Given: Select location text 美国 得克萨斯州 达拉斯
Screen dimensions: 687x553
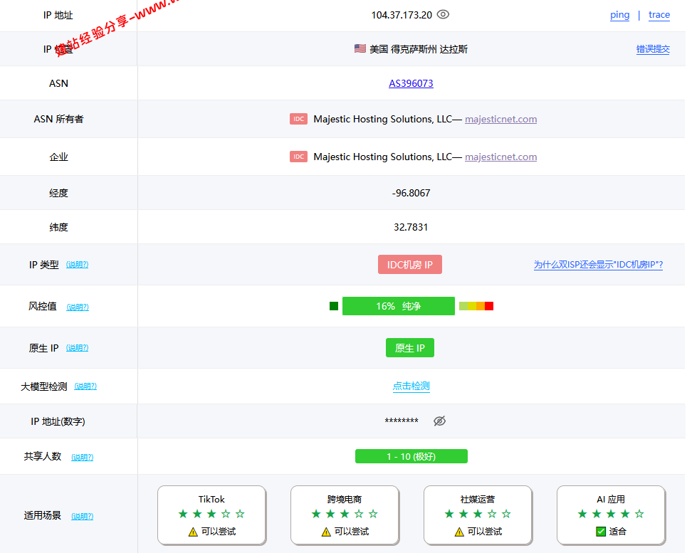Looking at the screenshot, I should point(419,49).
